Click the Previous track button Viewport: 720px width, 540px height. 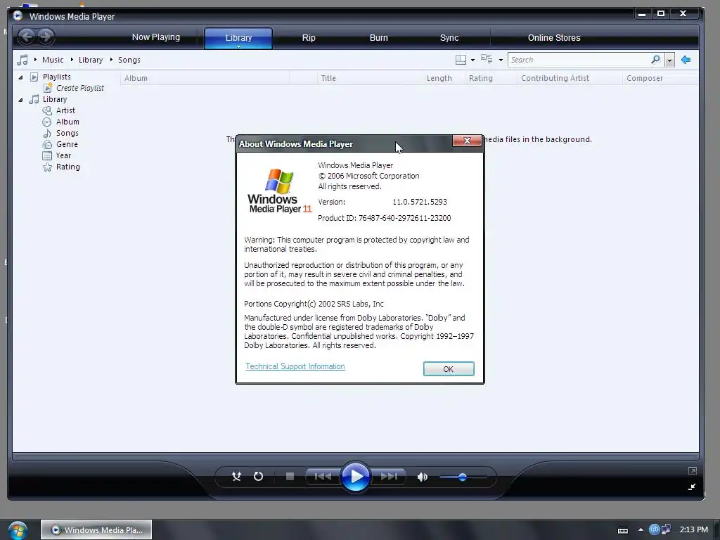323,477
